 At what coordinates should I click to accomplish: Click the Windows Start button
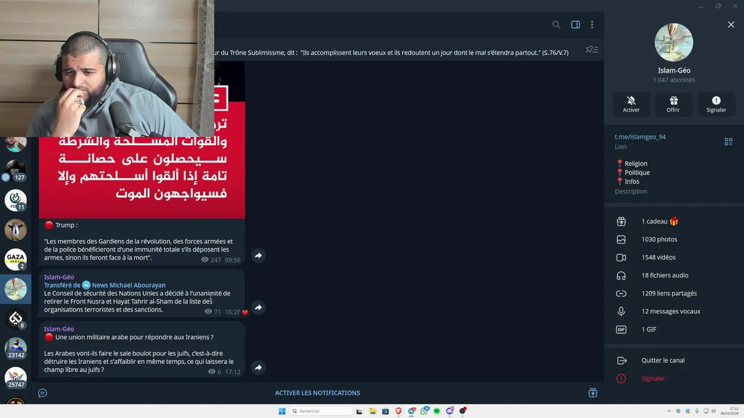(x=282, y=411)
